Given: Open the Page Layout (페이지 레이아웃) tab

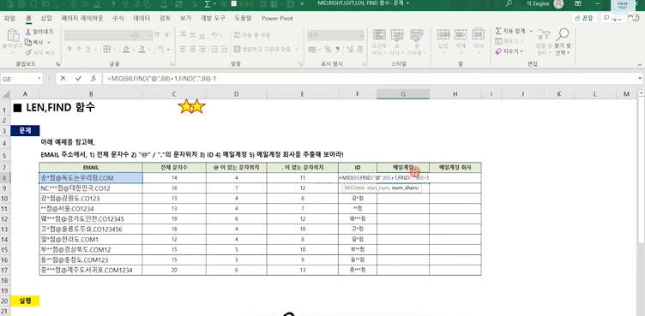Looking at the screenshot, I should coord(82,18).
